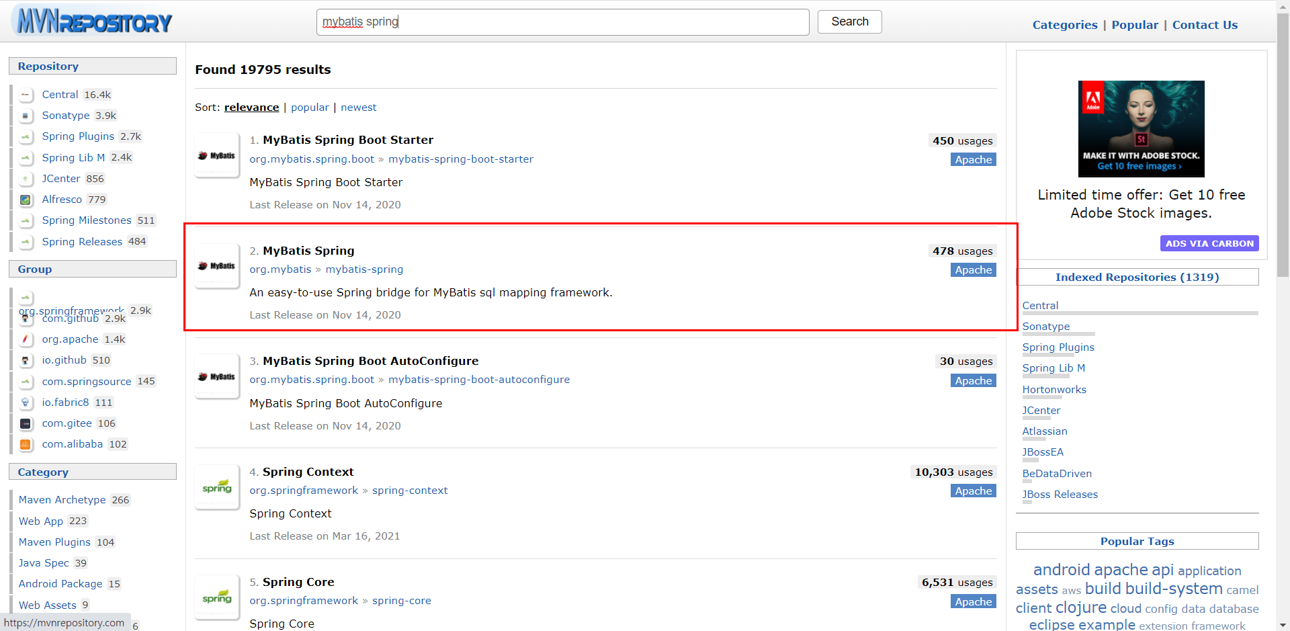Open the Web App category
This screenshot has height=631, width=1290.
pyautogui.click(x=41, y=521)
